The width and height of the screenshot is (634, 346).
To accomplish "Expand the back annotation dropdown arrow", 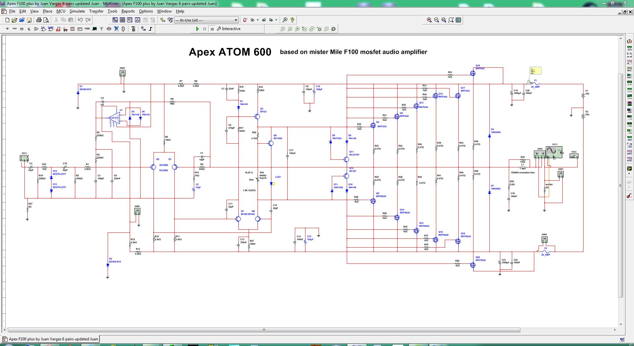I will [258, 20].
